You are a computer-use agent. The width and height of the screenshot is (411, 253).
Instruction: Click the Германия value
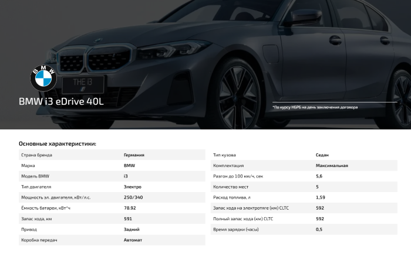(x=134, y=155)
